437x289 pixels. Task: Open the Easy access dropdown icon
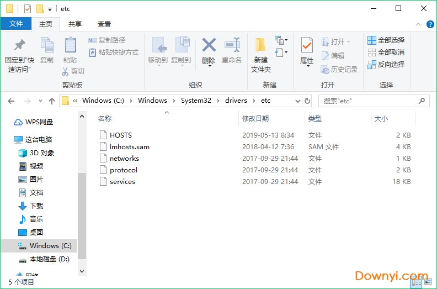281,52
